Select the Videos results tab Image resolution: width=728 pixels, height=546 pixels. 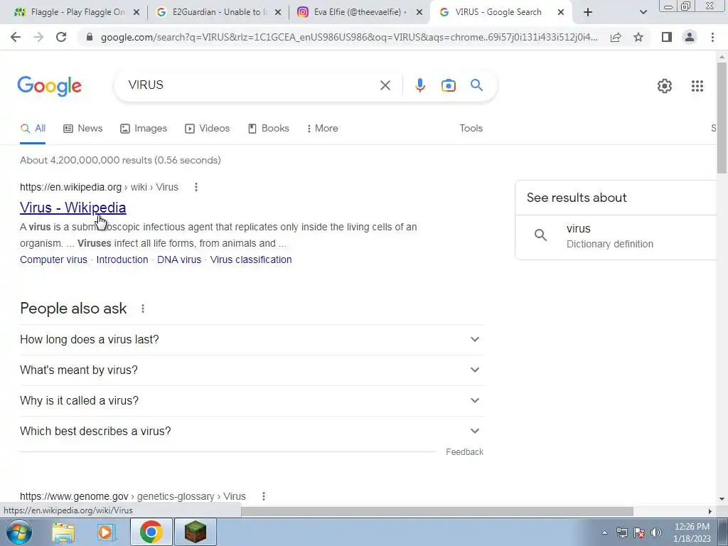click(207, 128)
